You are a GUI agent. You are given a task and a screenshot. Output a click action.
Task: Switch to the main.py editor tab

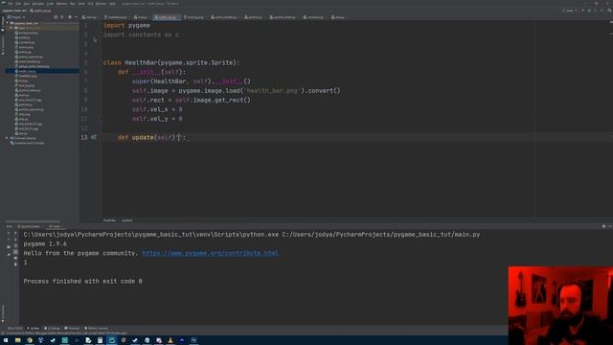pyautogui.click(x=90, y=17)
